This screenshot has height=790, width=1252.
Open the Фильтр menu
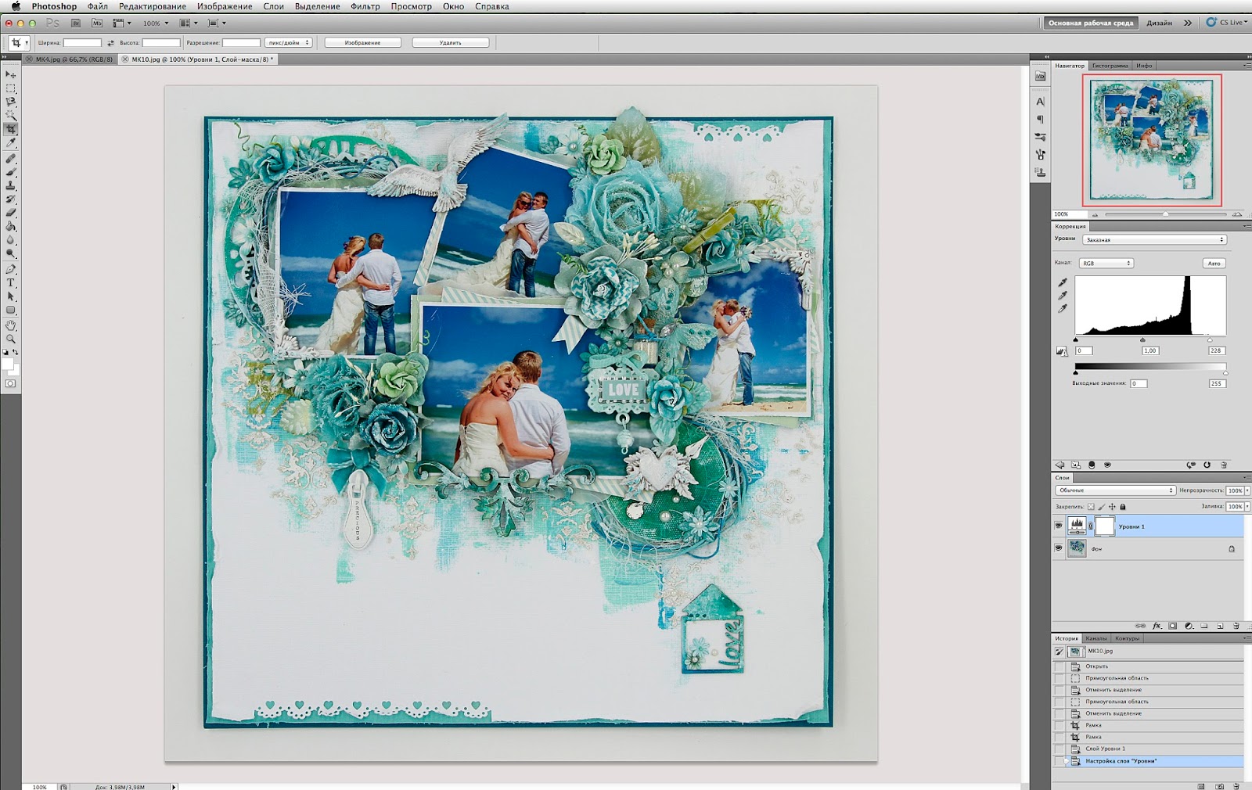[x=365, y=6]
